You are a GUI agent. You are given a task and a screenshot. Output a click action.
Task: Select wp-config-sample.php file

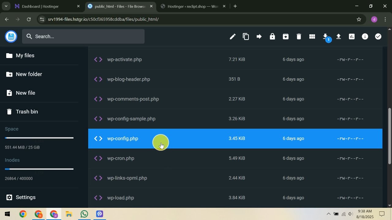[235, 119]
